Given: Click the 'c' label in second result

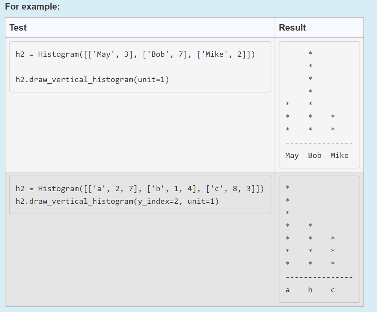Looking at the screenshot, I should coord(332,290).
